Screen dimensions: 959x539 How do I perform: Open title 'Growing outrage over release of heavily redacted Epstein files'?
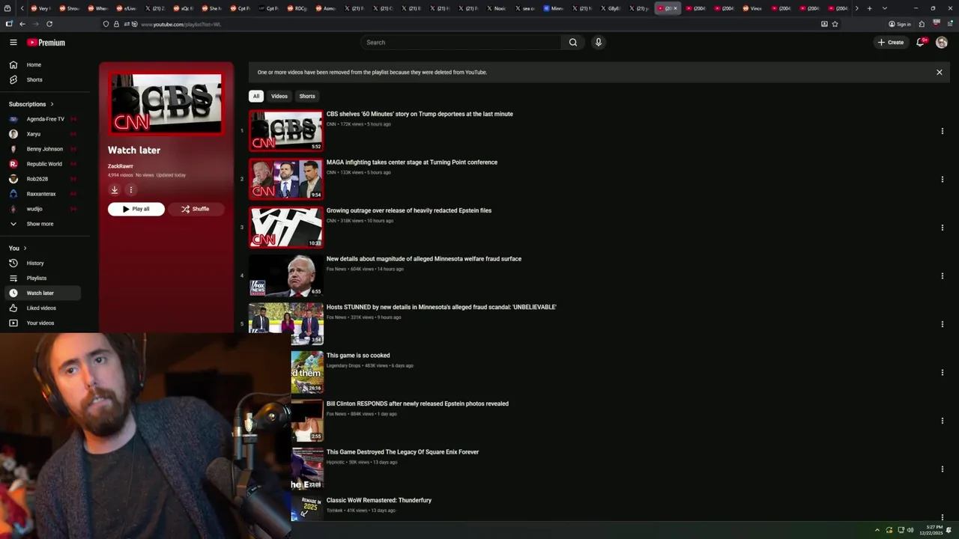tap(409, 211)
